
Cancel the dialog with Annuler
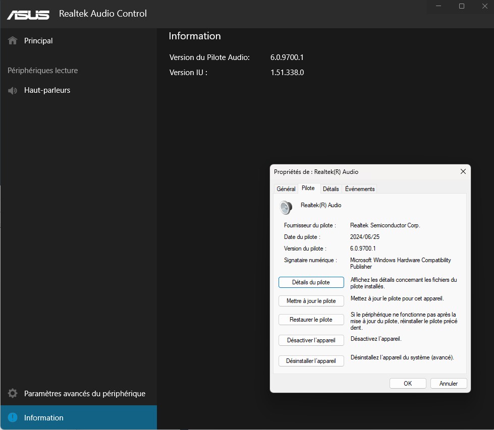[x=448, y=384]
